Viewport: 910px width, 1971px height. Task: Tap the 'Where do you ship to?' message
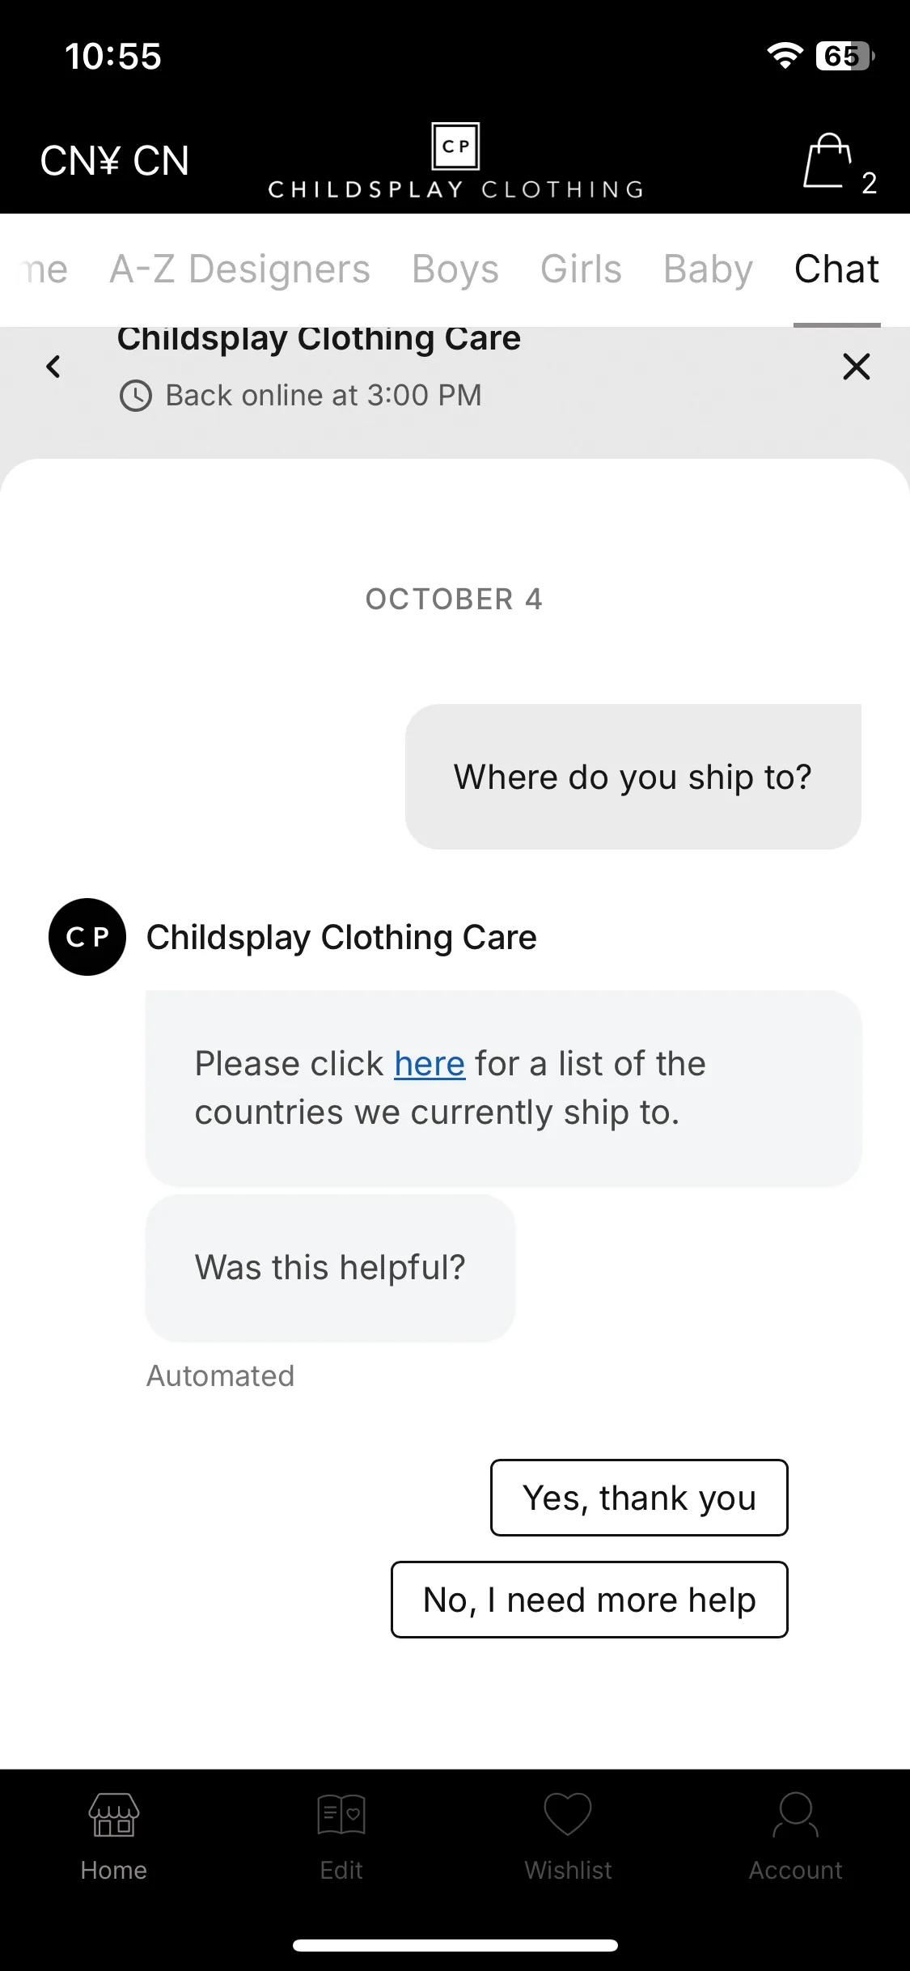(633, 777)
